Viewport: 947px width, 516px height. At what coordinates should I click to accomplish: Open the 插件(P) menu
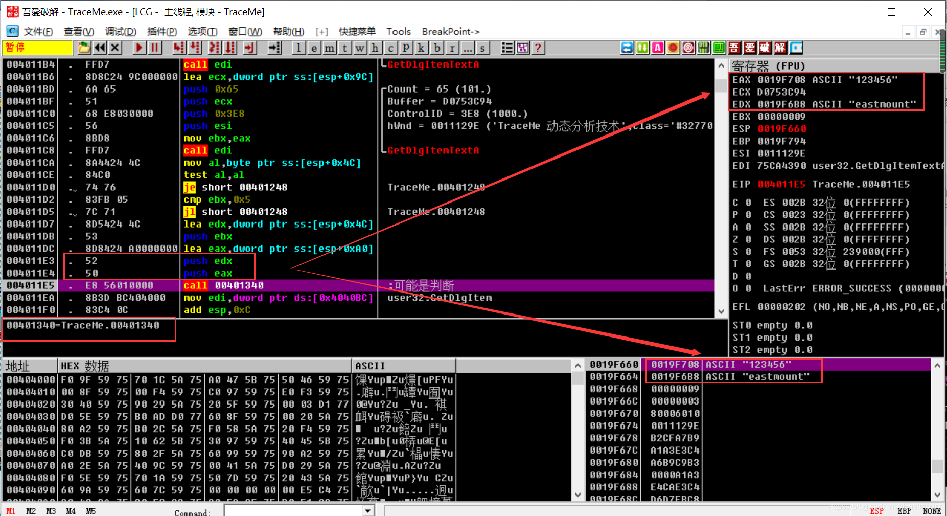[162, 32]
